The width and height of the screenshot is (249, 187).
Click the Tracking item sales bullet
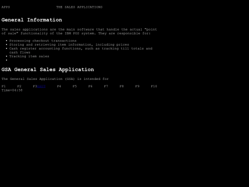click(29, 56)
